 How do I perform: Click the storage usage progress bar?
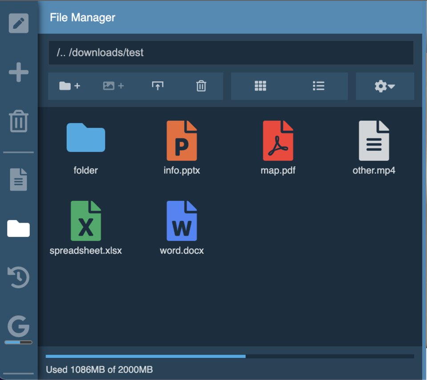[x=230, y=356]
